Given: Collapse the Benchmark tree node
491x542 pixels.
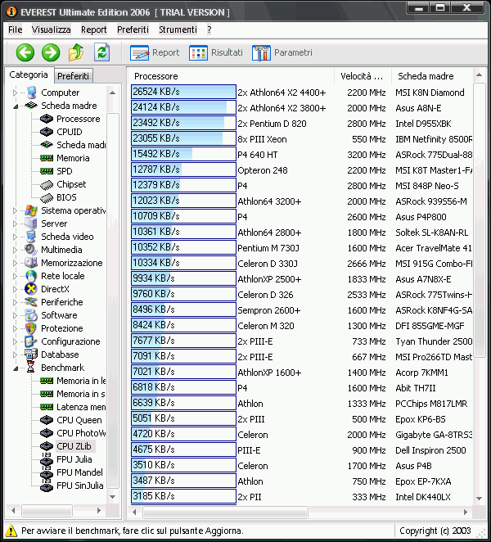Looking at the screenshot, I should [x=16, y=368].
